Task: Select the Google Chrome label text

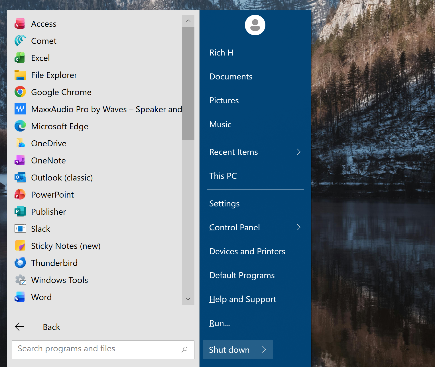Action: [61, 92]
